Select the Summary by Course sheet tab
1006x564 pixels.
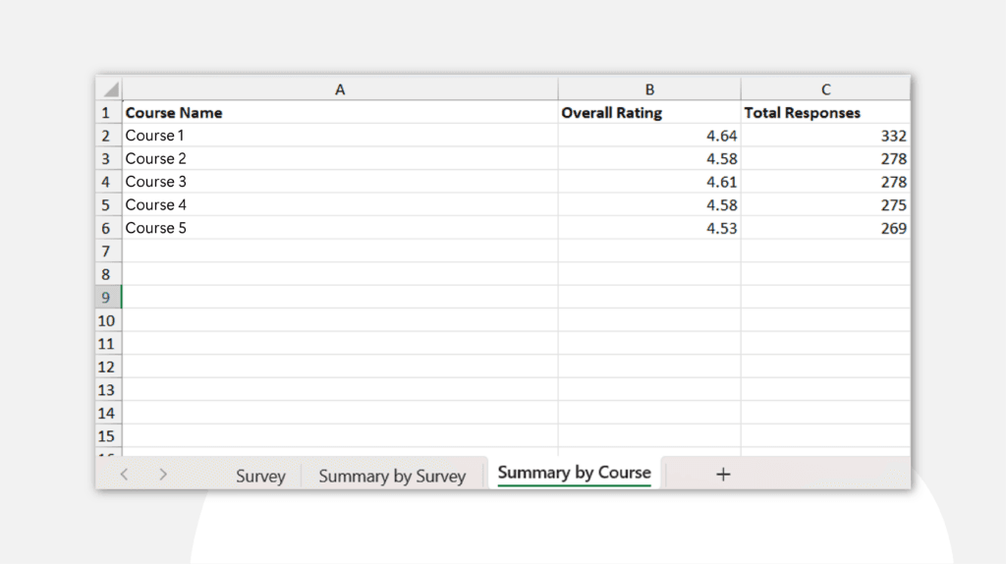point(574,473)
